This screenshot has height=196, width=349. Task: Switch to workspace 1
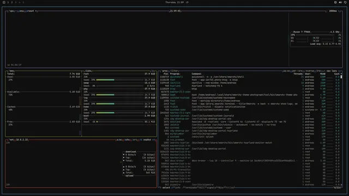8,2
